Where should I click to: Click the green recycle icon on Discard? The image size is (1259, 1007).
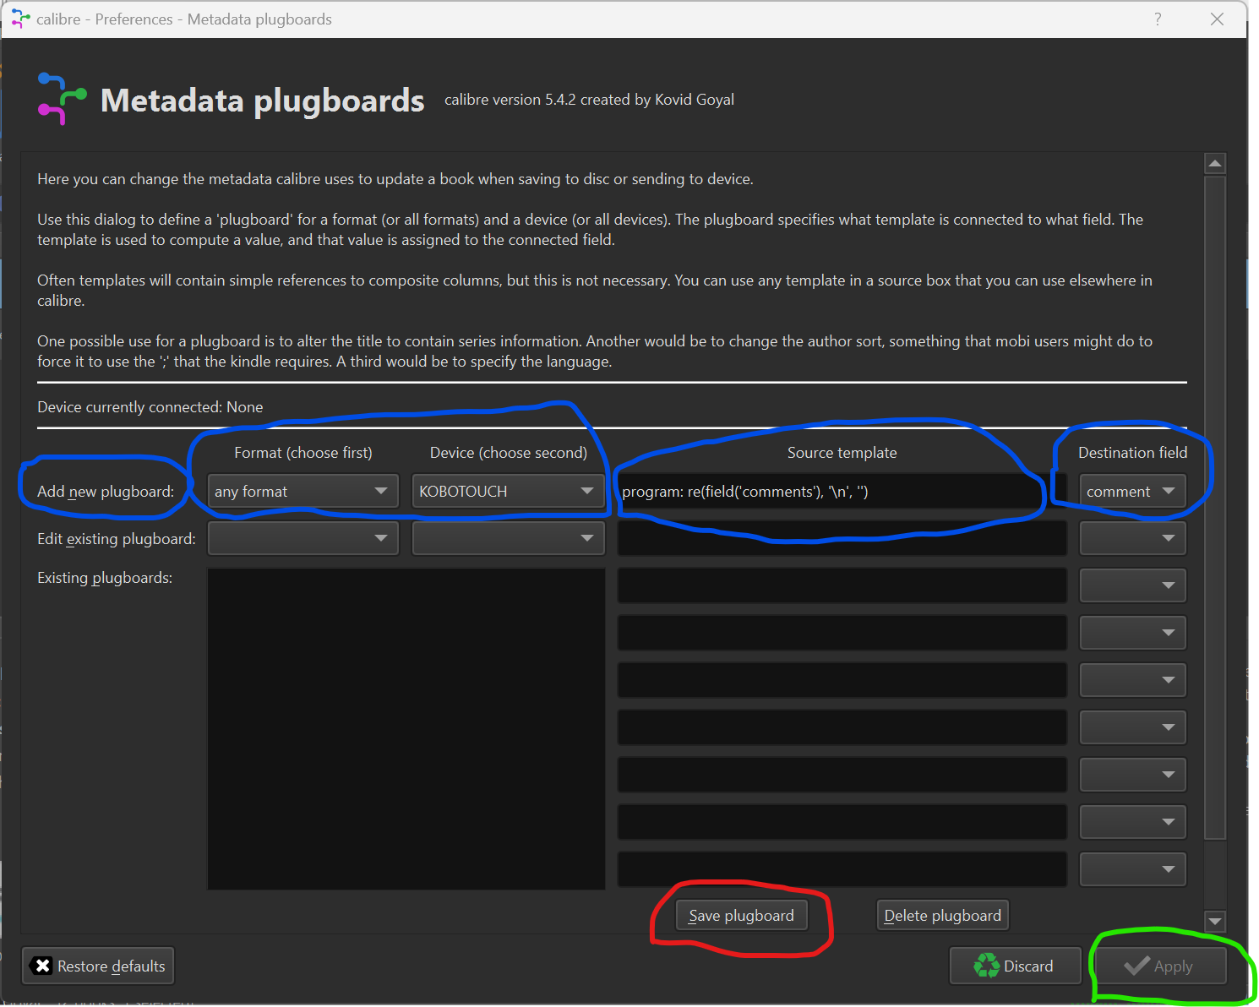click(986, 966)
